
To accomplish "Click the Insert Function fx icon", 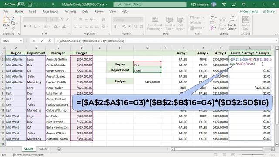I will (50, 41).
